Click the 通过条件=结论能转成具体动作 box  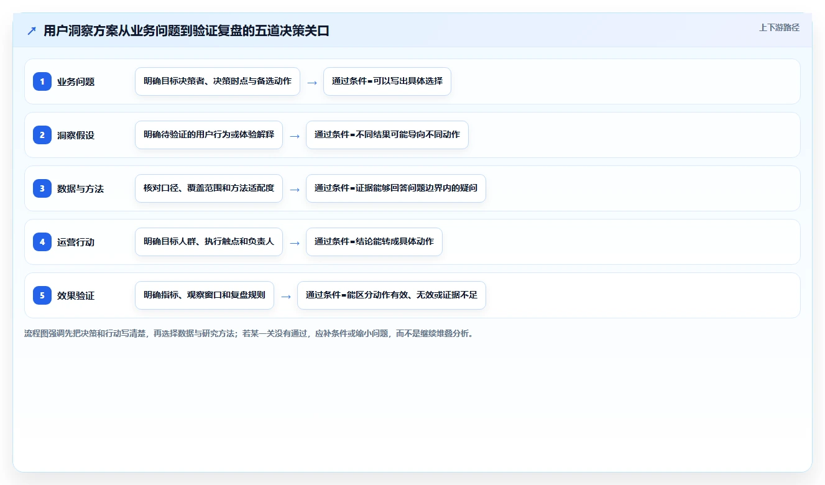(374, 242)
